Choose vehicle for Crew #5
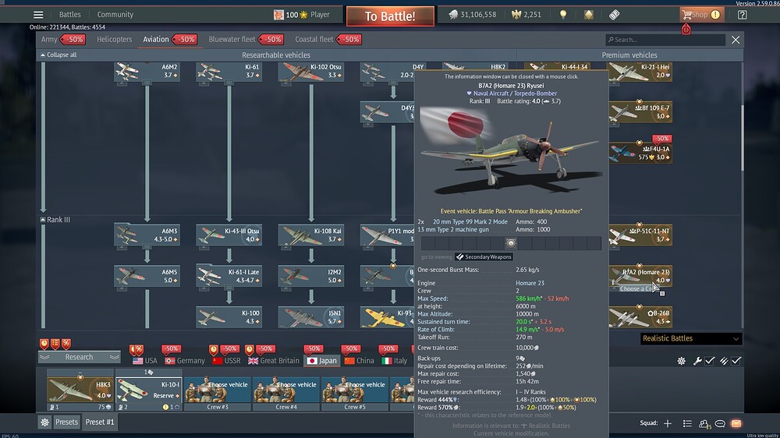Image resolution: width=780 pixels, height=438 pixels. (x=355, y=390)
